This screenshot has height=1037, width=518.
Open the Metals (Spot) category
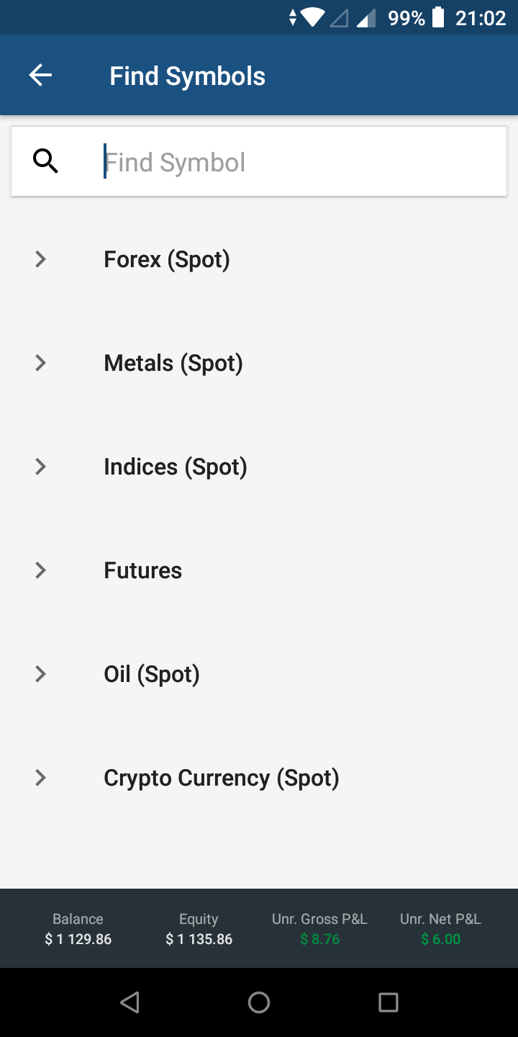[x=173, y=363]
